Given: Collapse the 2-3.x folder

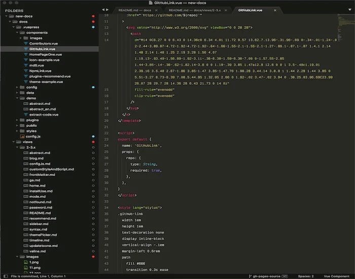Looking at the screenshot, I should [17, 147].
